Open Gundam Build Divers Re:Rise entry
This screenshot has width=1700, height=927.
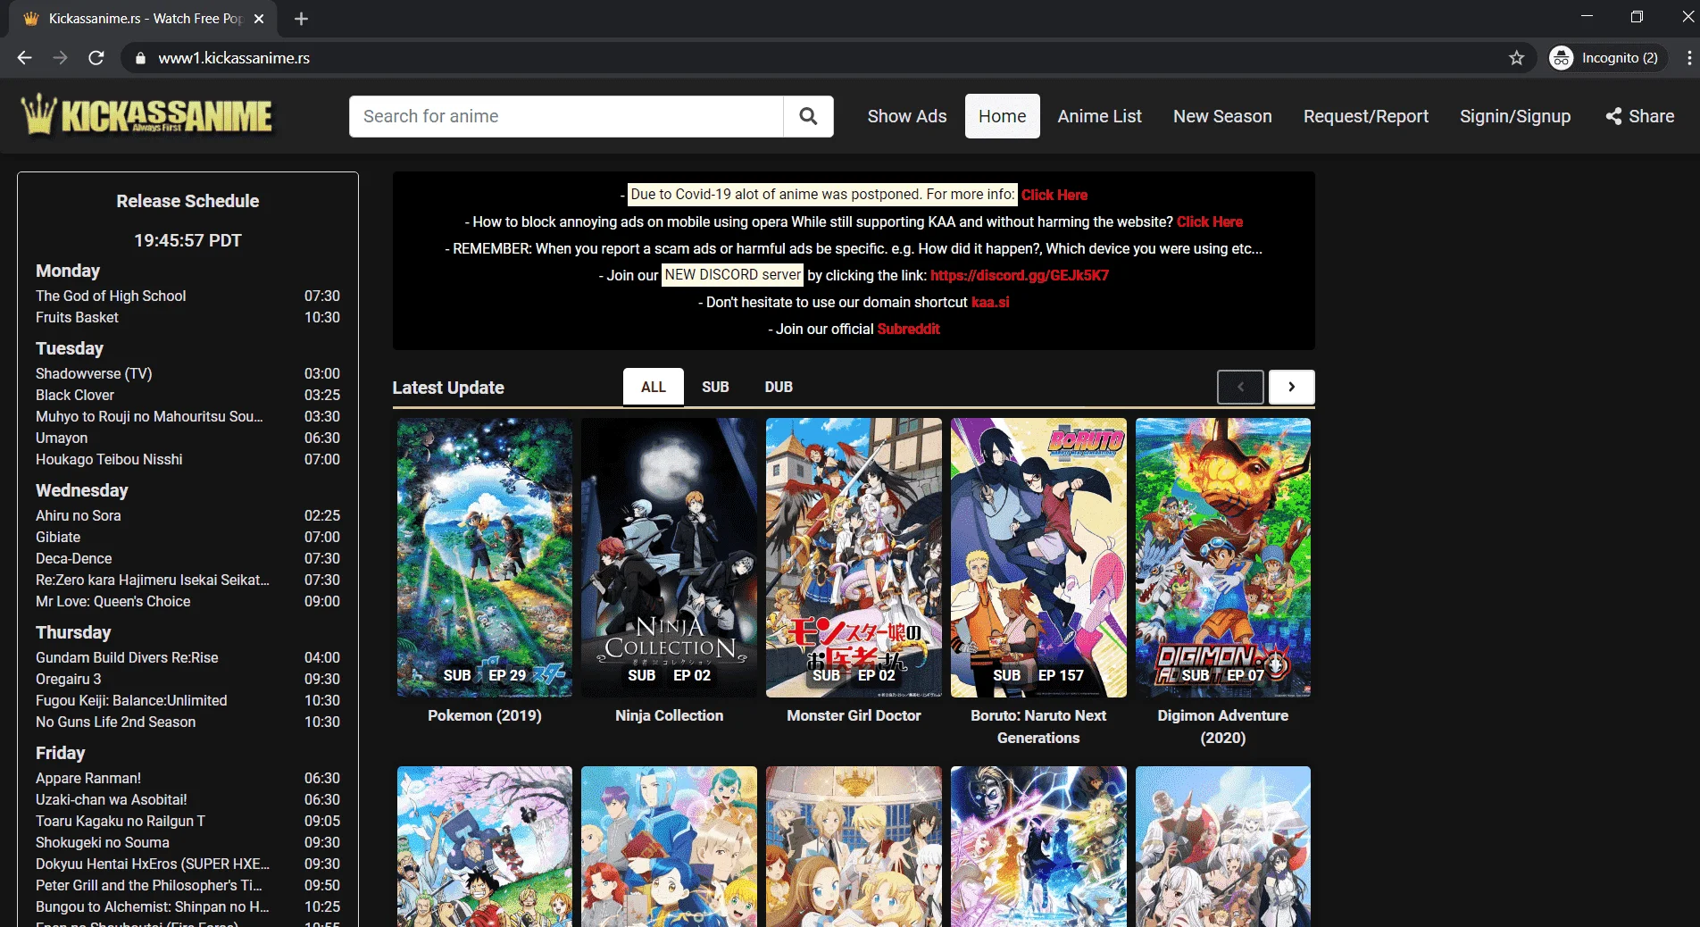(127, 657)
